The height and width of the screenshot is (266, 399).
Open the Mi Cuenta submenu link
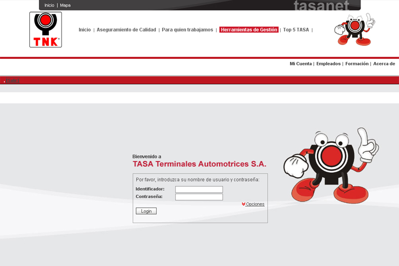coord(301,64)
